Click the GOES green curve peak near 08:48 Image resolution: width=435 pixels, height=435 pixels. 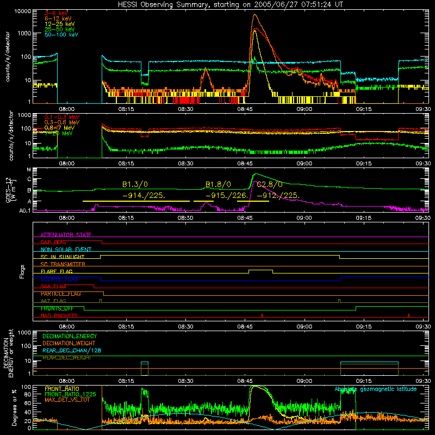pos(256,174)
